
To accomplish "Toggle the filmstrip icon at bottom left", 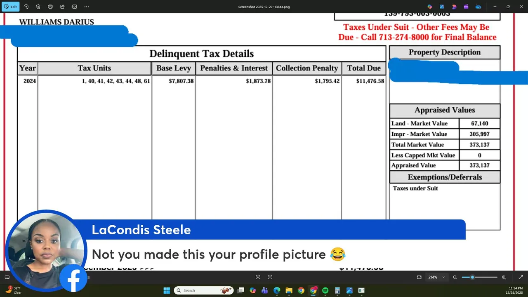I will coord(7,277).
